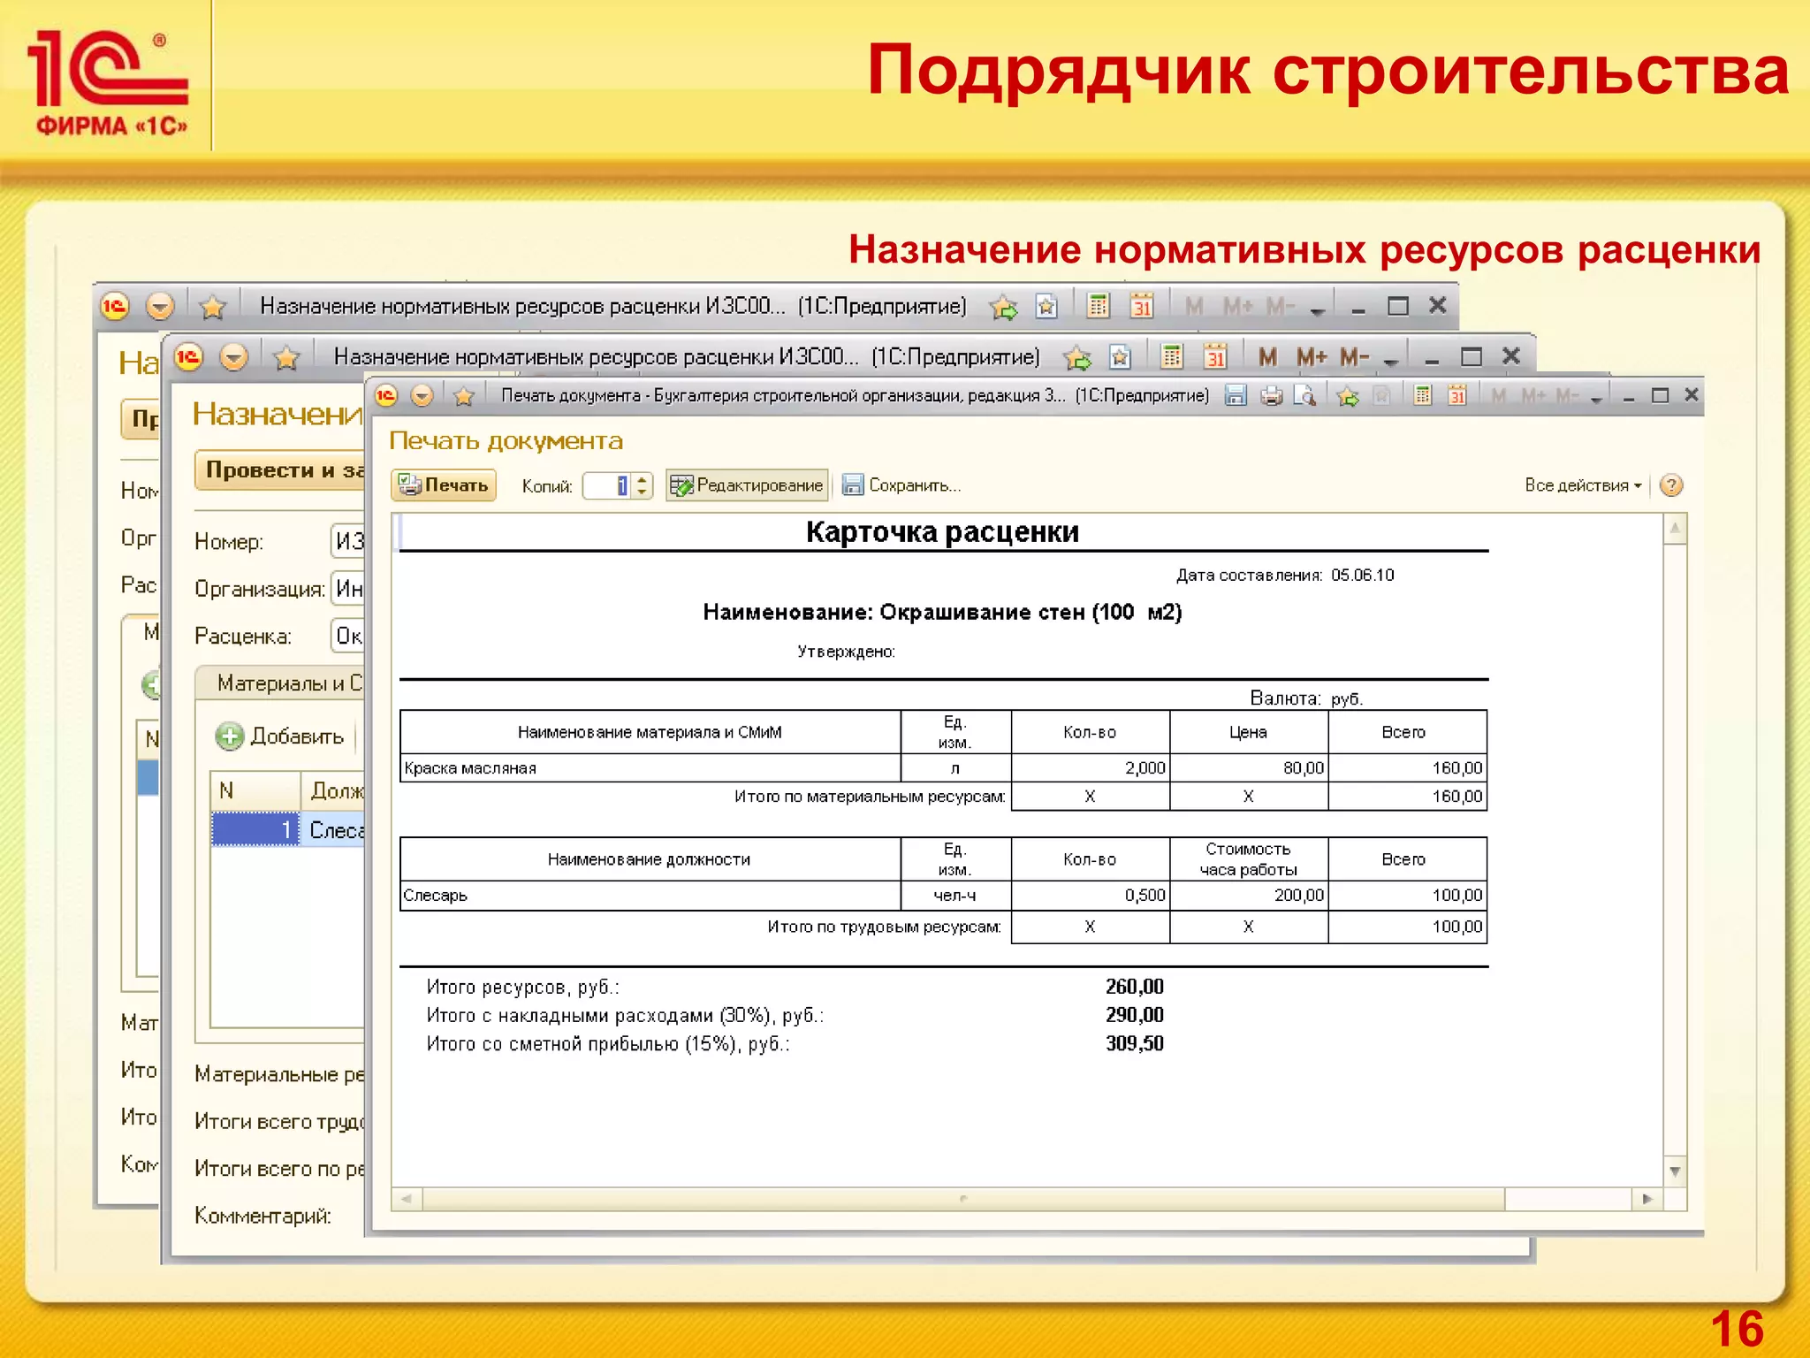Open calendar icon in Печать документа title bar
1810x1358 pixels.
coord(1457,395)
